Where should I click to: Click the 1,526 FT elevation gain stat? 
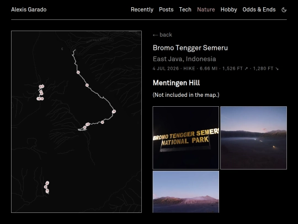[235, 69]
